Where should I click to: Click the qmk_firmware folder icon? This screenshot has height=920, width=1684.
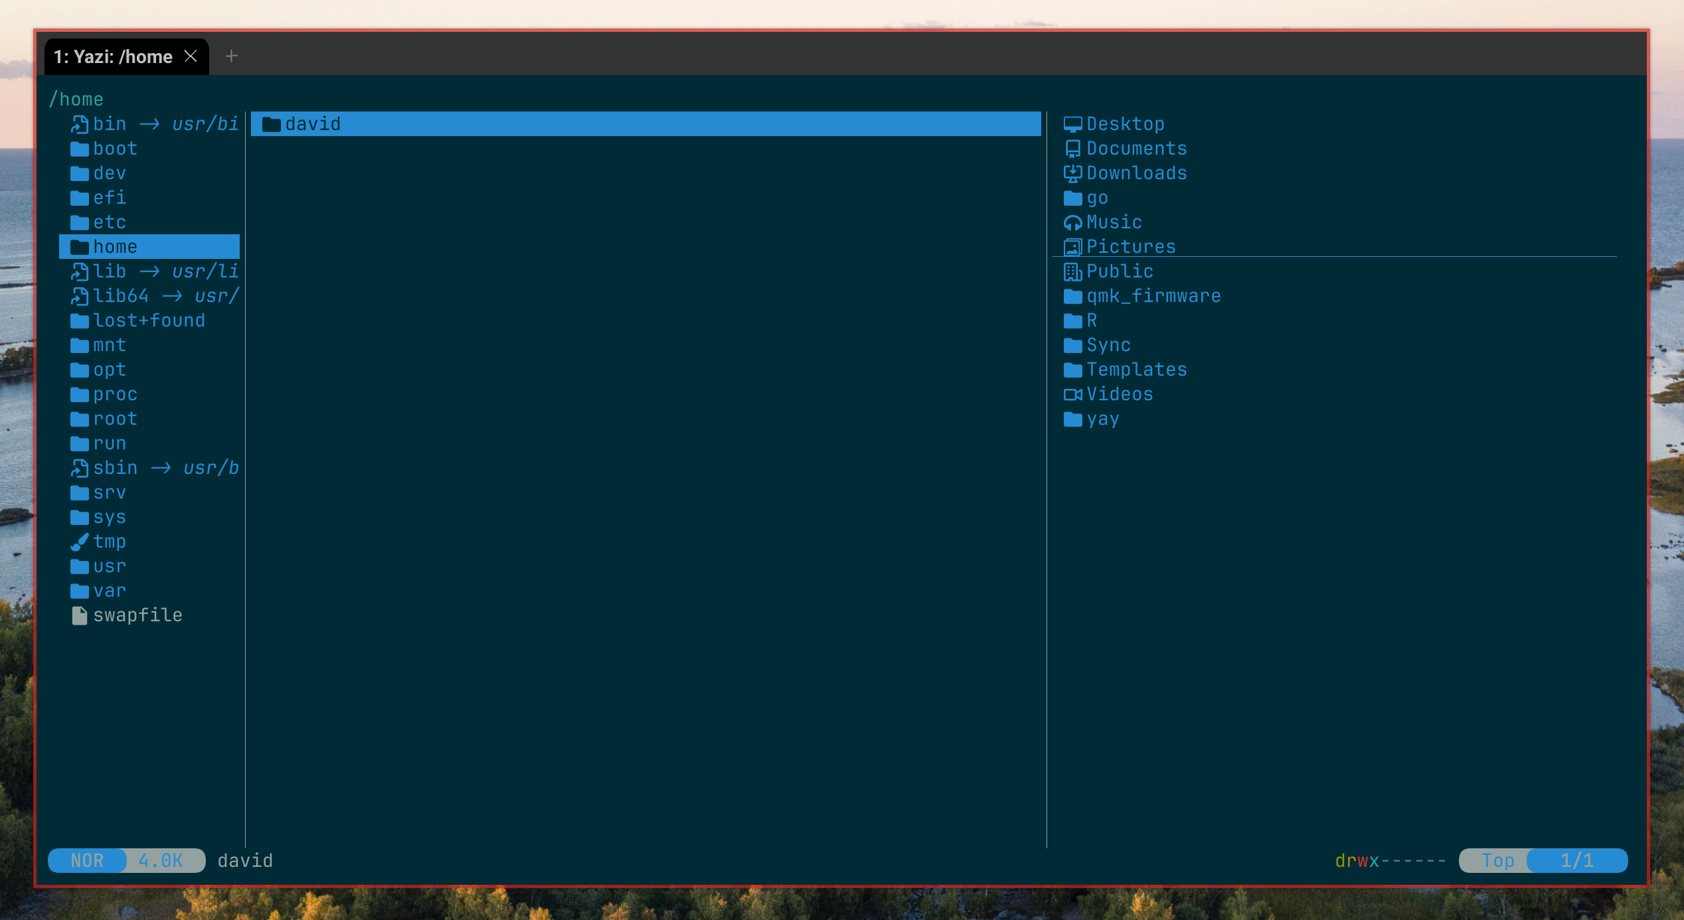(x=1072, y=296)
